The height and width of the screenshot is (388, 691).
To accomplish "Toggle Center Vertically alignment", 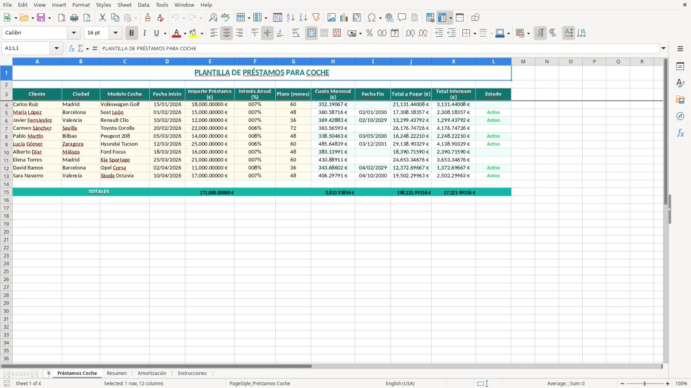I will 267,33.
